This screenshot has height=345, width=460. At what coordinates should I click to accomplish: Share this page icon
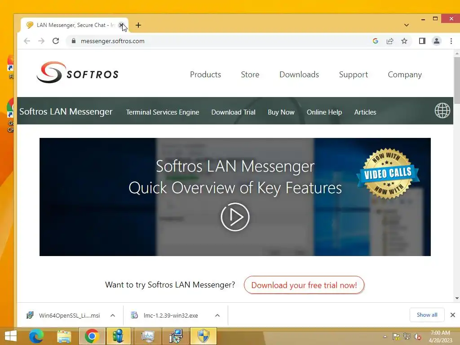pyautogui.click(x=390, y=41)
